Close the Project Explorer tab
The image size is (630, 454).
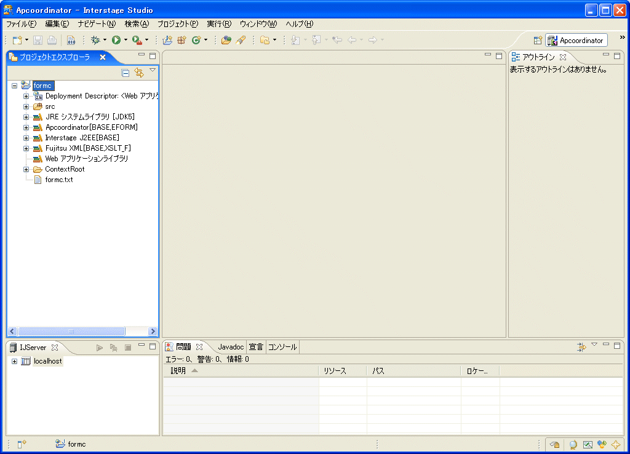point(103,57)
